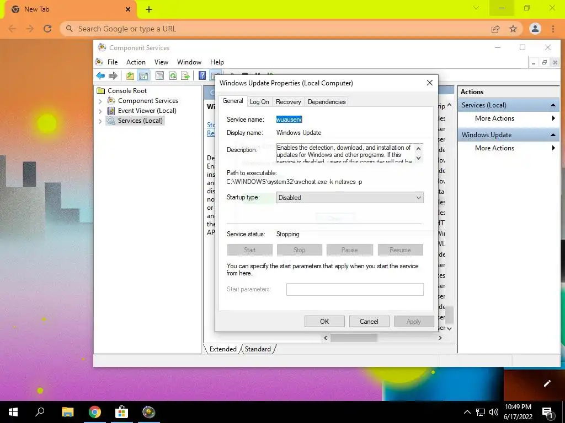Open Chrome three-dot menu

click(x=553, y=29)
